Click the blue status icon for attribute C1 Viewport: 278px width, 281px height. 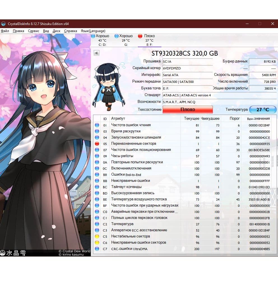point(97,218)
